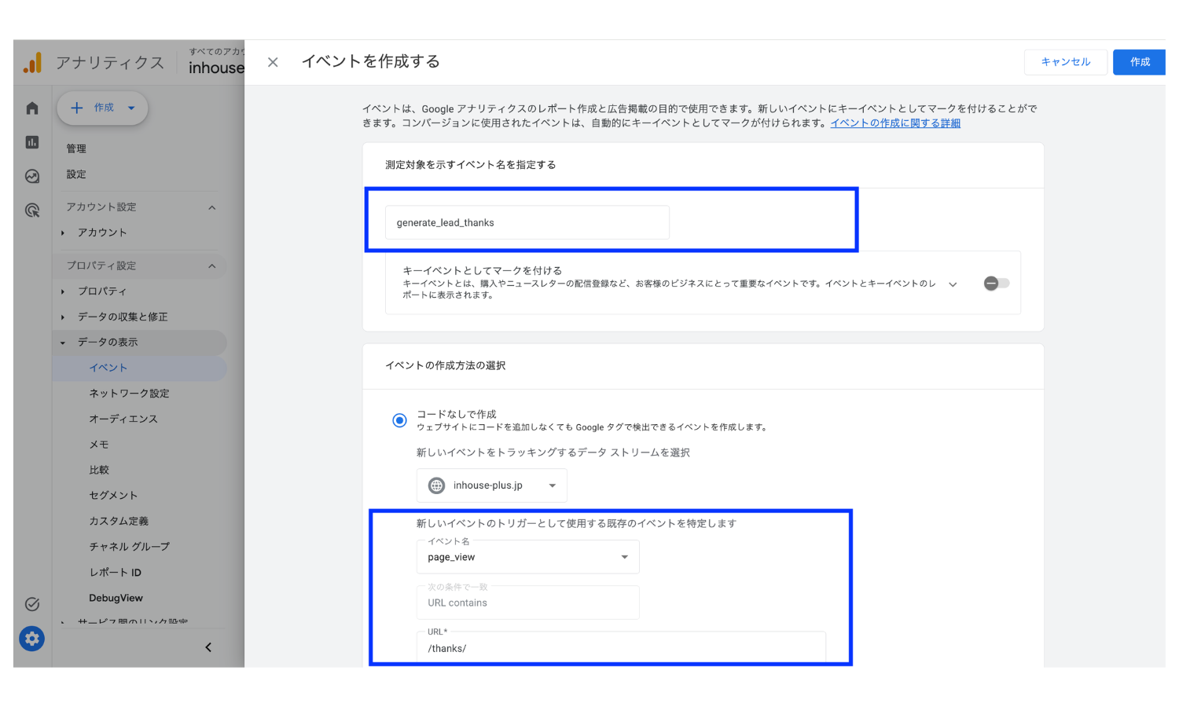Open the Home icon in sidebar

[x=32, y=108]
